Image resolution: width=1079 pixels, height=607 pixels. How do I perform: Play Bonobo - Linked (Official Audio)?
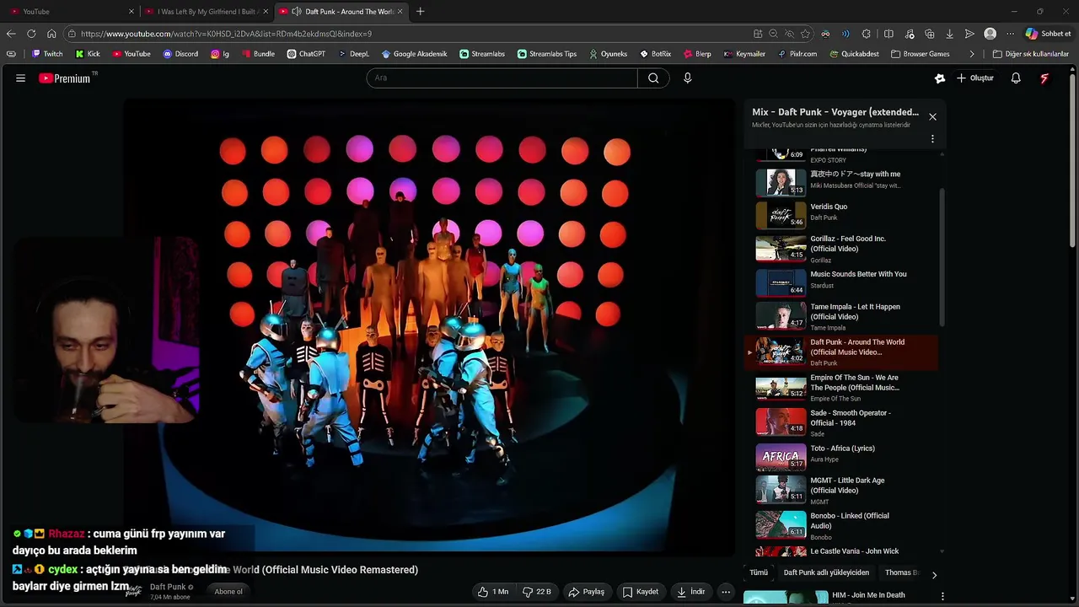pyautogui.click(x=841, y=525)
